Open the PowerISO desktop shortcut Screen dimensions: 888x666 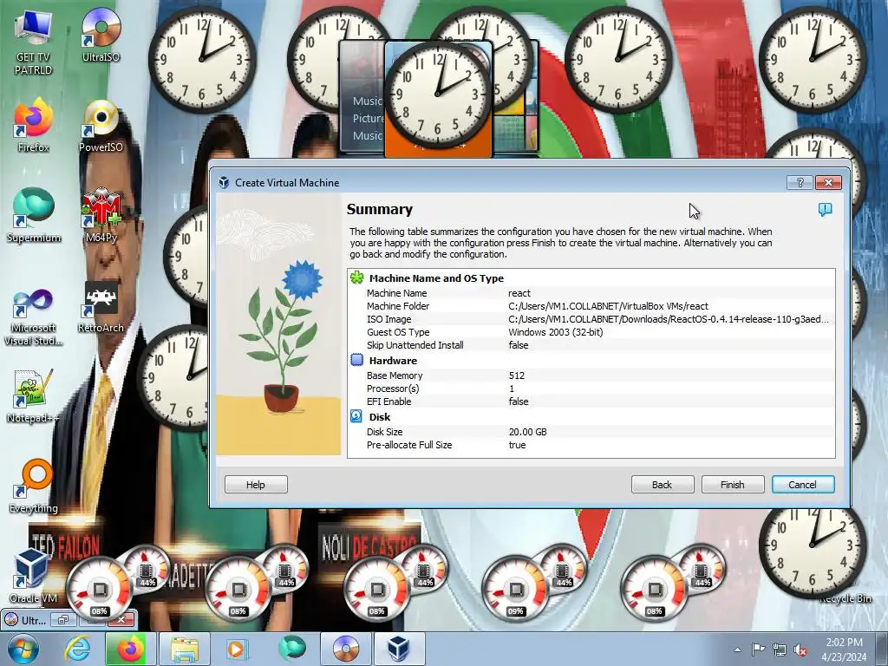[x=101, y=126]
